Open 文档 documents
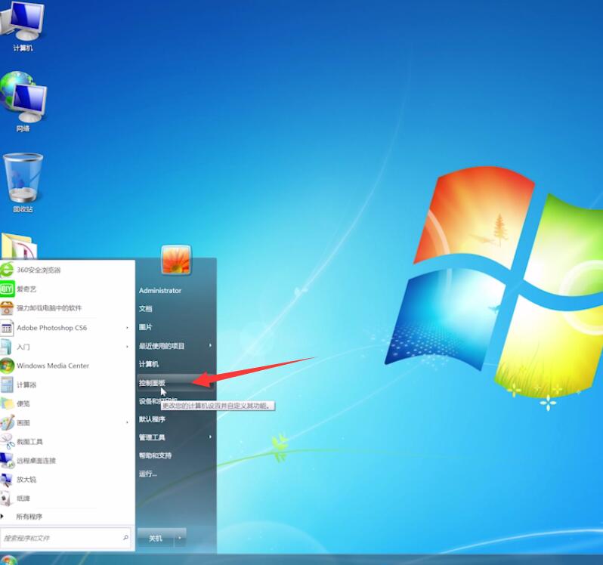603x565 pixels. tap(146, 309)
